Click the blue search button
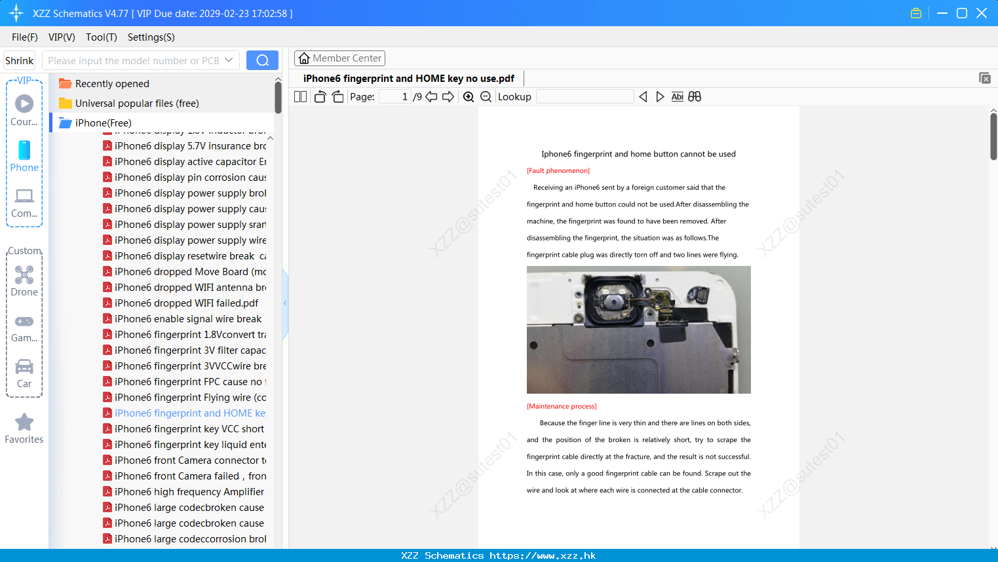Screen dimensions: 998x562 pos(262,60)
